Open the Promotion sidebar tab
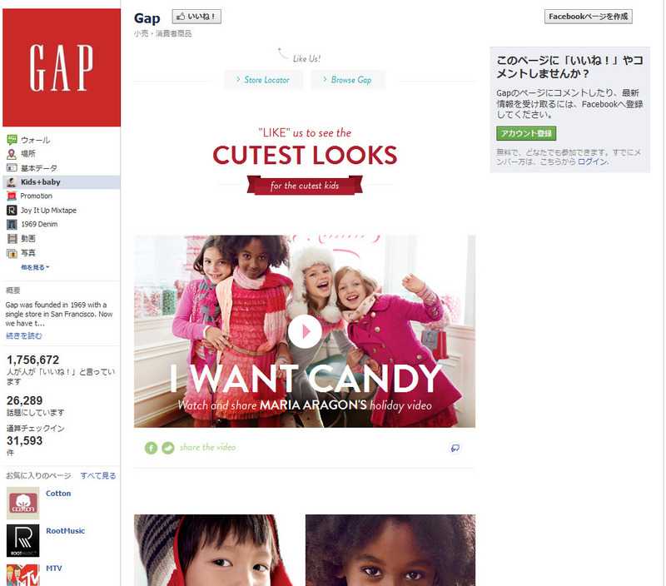The width and height of the screenshot is (666, 586). pos(36,196)
